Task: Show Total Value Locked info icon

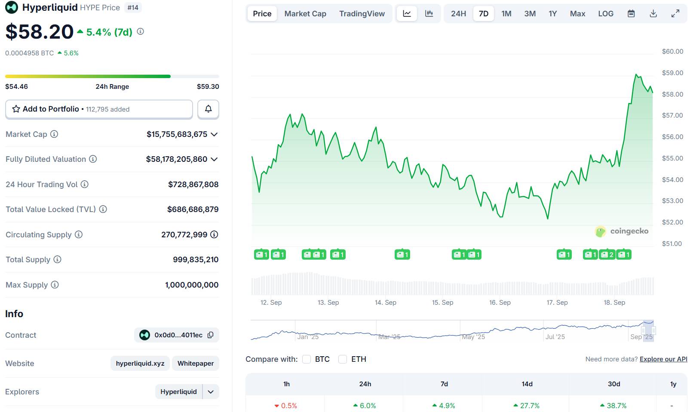Action: [x=103, y=209]
